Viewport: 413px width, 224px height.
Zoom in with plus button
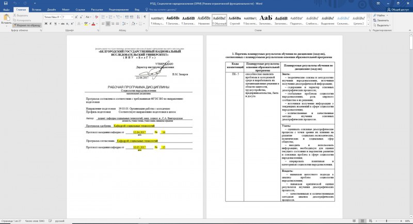(x=401, y=221)
